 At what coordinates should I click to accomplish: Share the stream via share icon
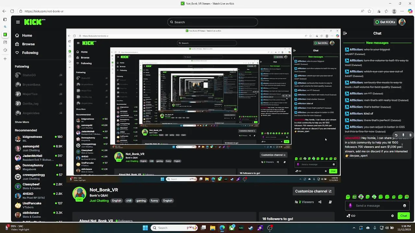[x=320, y=202]
